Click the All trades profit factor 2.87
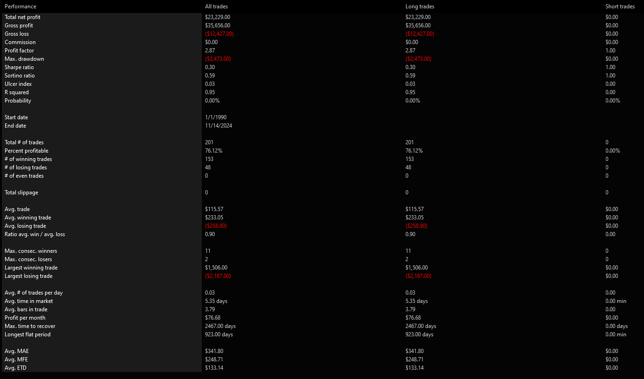Screen dimensions: 644x379 click(x=210, y=51)
